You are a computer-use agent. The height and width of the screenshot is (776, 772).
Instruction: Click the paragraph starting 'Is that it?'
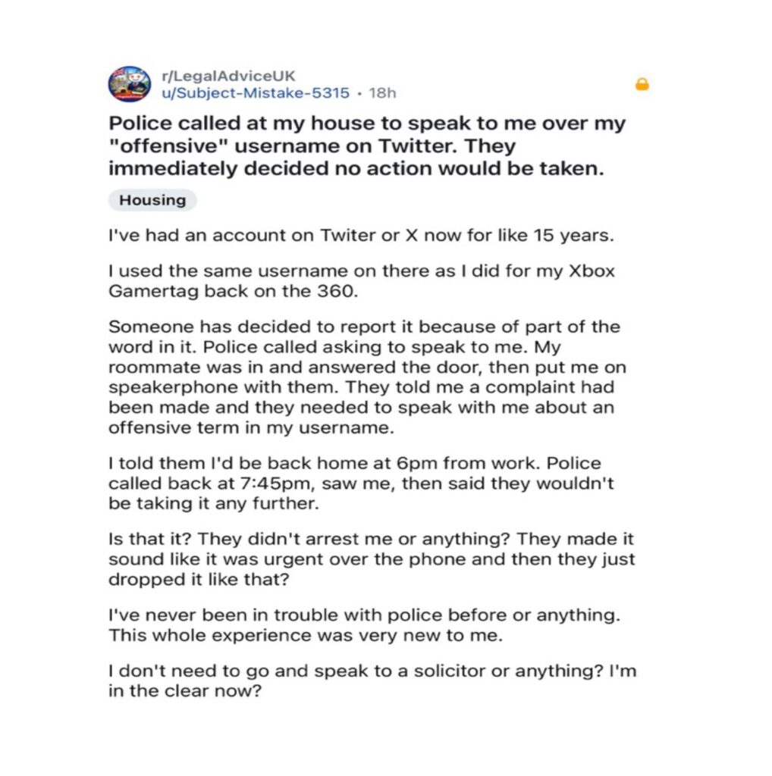point(372,559)
